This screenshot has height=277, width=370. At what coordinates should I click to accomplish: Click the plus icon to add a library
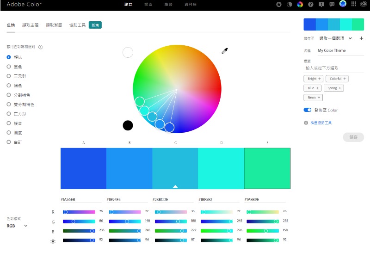click(x=361, y=38)
